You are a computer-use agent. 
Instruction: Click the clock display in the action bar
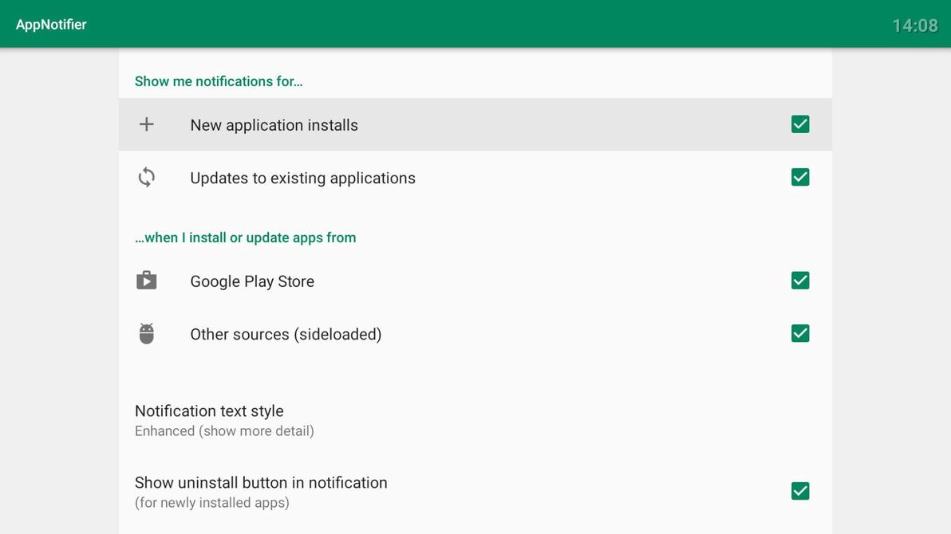pos(915,24)
